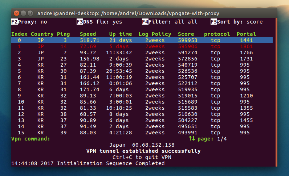Select server row with score 540719
This screenshot has height=176, width=289.
[x=142, y=65]
